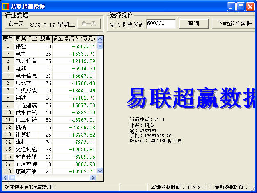Click net inflow value -5263.14
The width and height of the screenshot is (257, 193).
click(x=83, y=47)
